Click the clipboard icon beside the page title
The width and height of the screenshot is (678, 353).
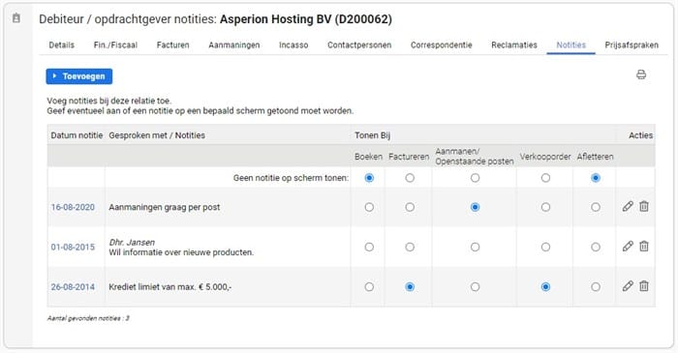coord(16,18)
